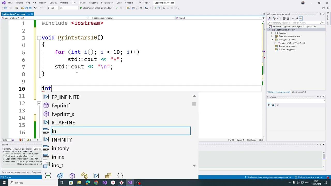Click the error count indicator

(22, 140)
